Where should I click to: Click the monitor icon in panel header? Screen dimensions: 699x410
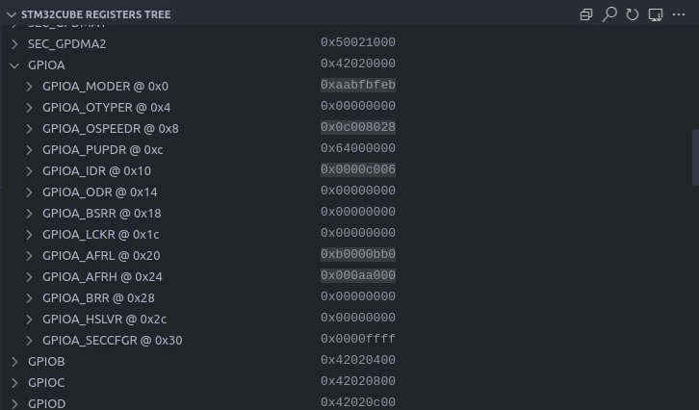(656, 14)
